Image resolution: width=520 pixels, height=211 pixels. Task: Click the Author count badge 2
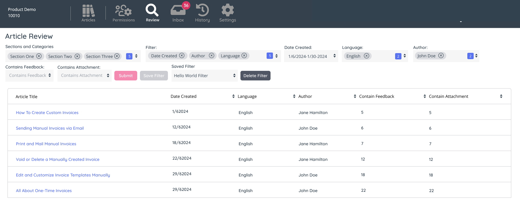(470, 56)
